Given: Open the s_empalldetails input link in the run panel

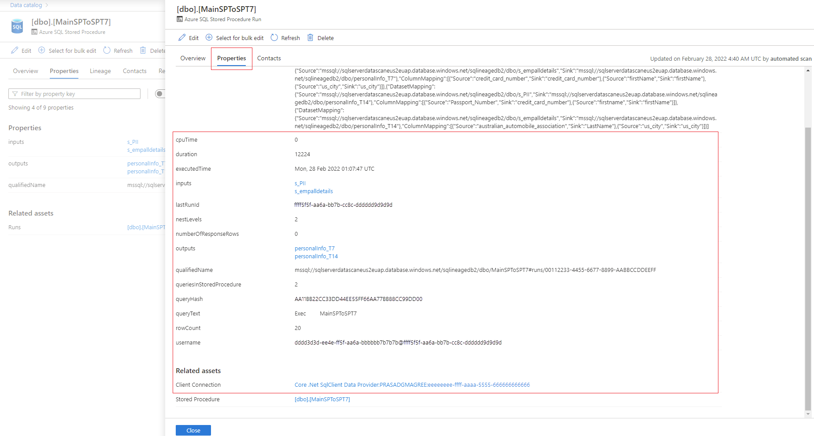Looking at the screenshot, I should pos(314,191).
